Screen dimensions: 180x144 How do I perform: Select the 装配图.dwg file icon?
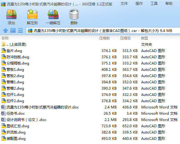(x=4, y=139)
